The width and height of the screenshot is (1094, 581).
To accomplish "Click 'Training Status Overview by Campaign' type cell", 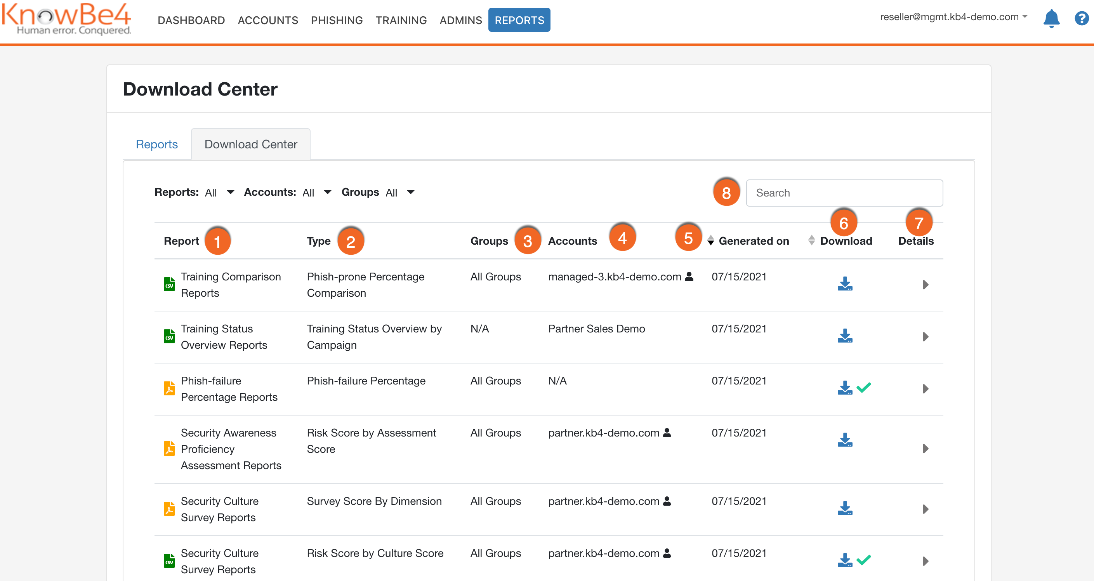I will click(x=374, y=337).
